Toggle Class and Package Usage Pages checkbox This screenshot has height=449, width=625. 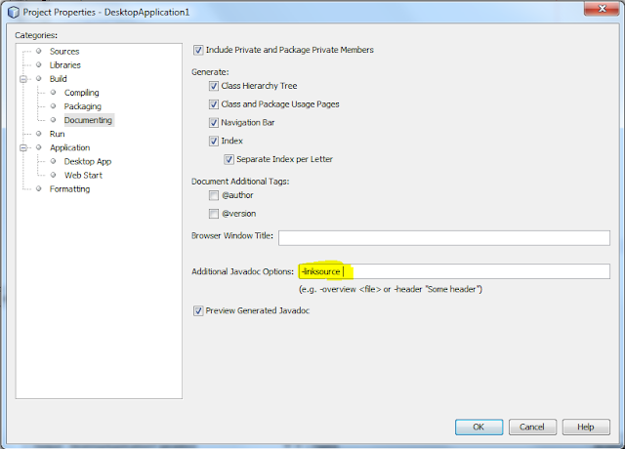click(214, 104)
